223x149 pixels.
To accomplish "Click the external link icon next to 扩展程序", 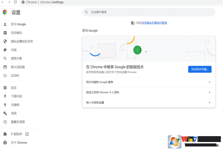I will (x=27, y=134).
